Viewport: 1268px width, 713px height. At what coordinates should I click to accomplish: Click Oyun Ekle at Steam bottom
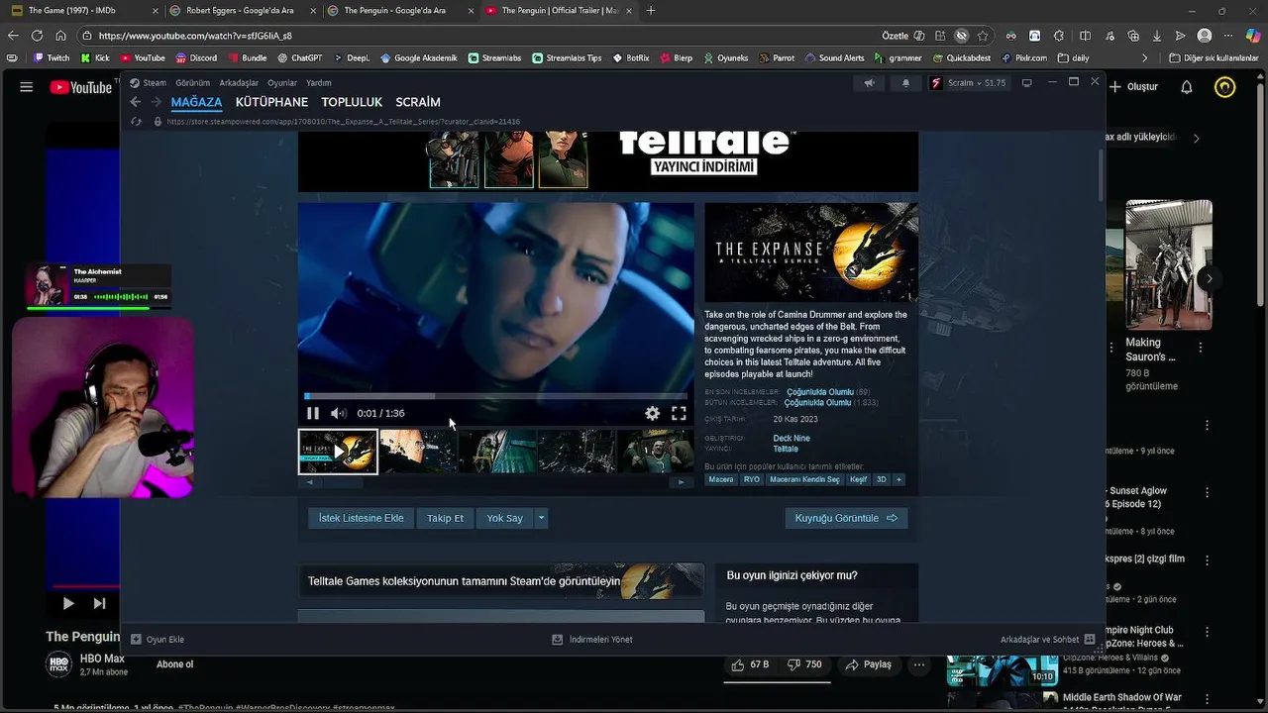point(158,640)
